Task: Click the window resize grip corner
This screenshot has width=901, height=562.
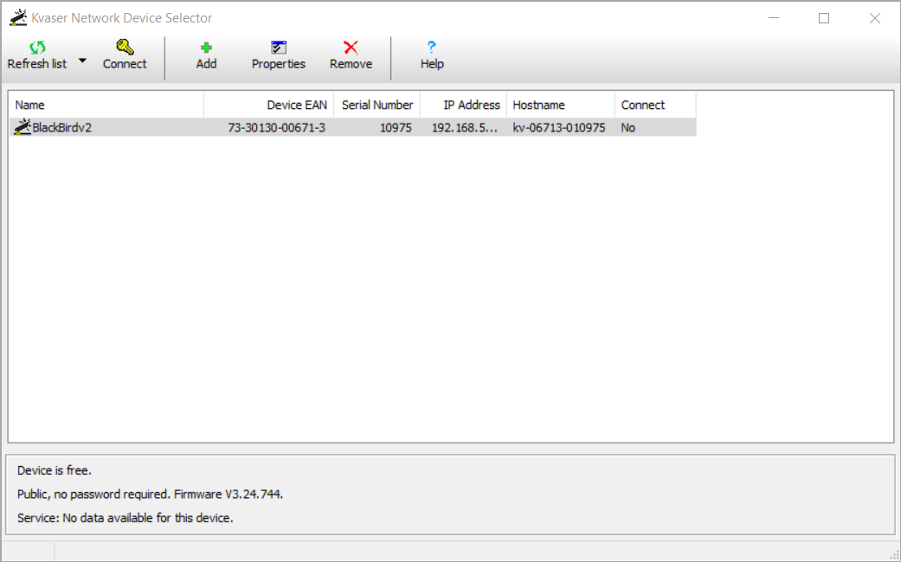Action: coord(895,554)
